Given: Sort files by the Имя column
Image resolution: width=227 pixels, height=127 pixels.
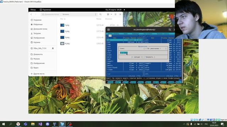Looking at the screenshot, I should click(63, 19).
